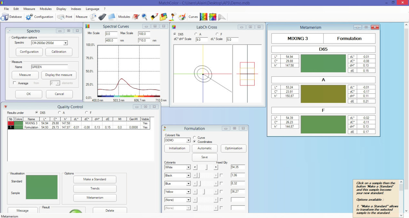Open the color palette Modules toolbar icon
Screen dimensions: 409x218
tap(181, 17)
